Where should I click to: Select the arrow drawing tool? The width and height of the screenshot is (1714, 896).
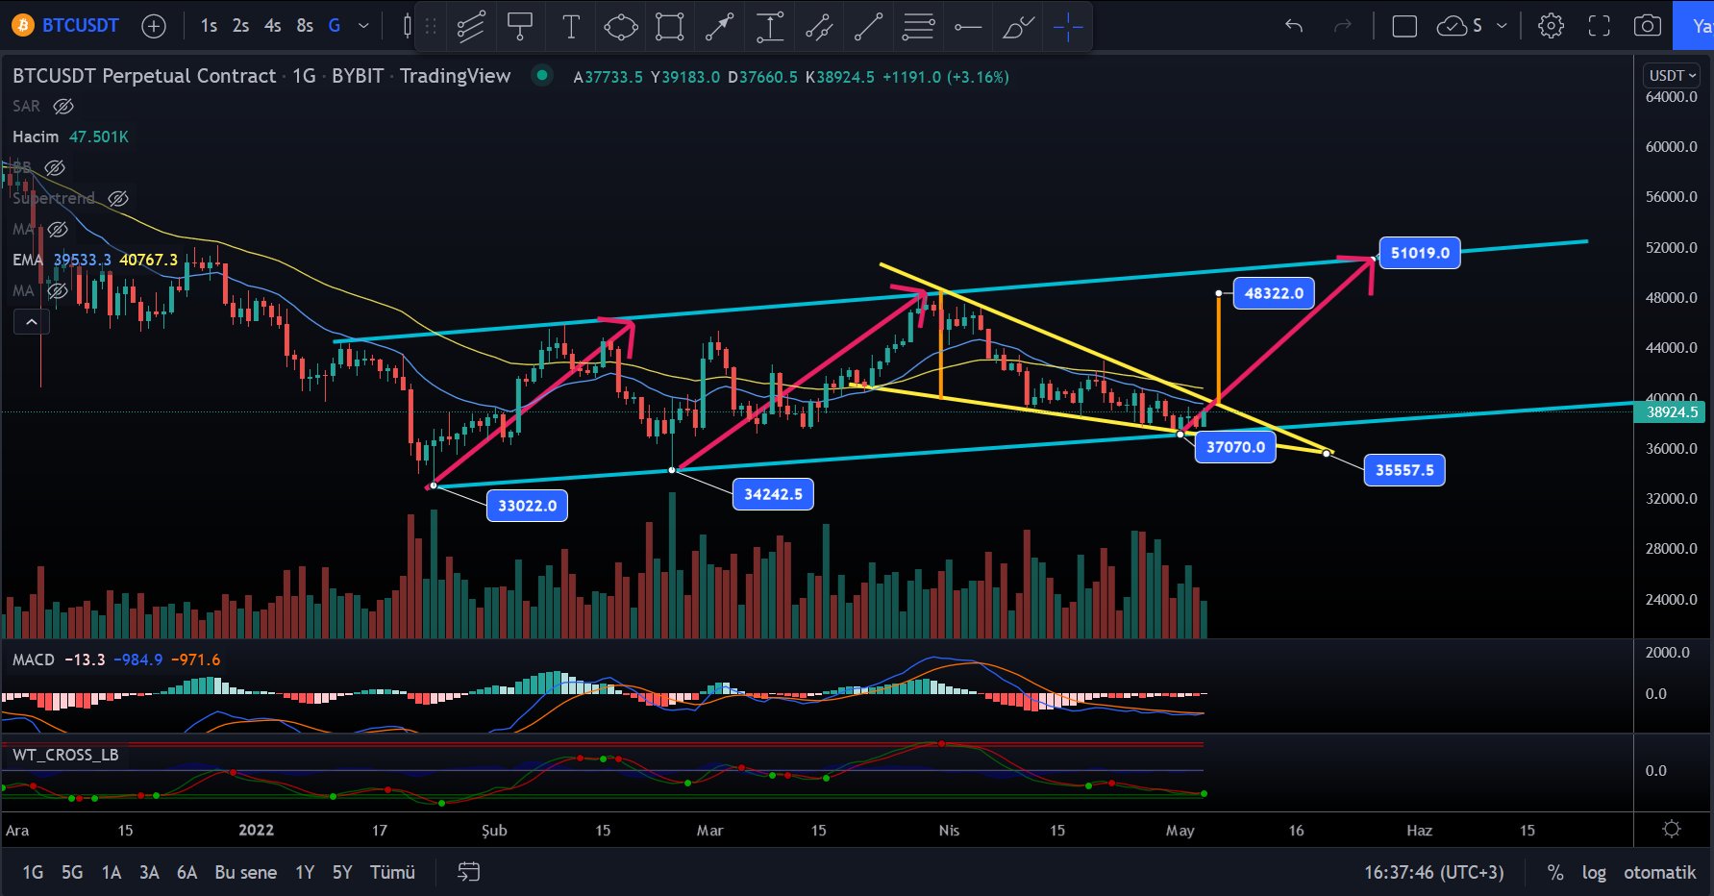click(720, 27)
